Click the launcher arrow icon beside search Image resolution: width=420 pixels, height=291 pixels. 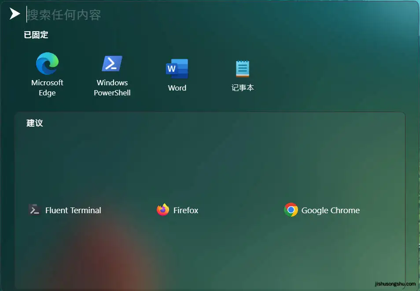click(15, 14)
